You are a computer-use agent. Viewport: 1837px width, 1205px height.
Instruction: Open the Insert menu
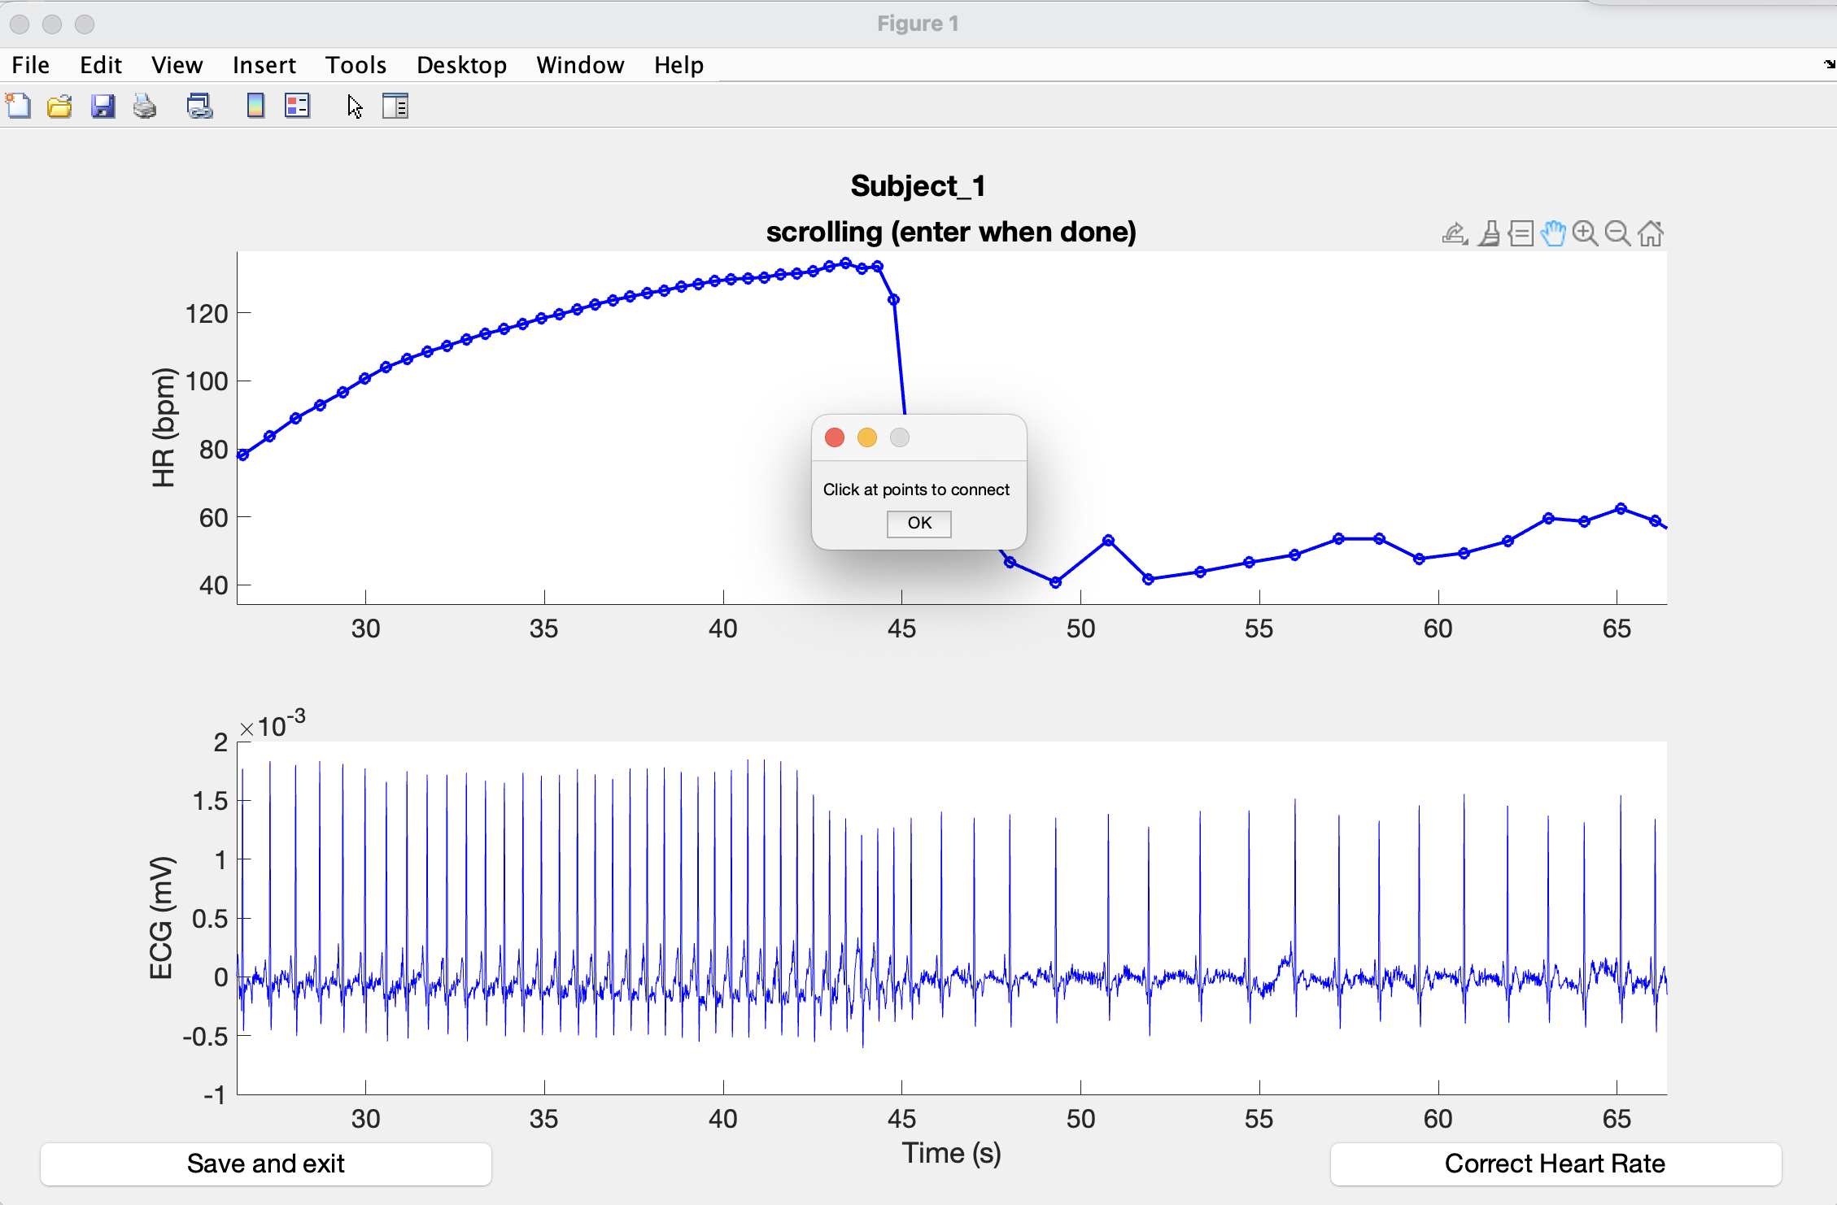264,65
